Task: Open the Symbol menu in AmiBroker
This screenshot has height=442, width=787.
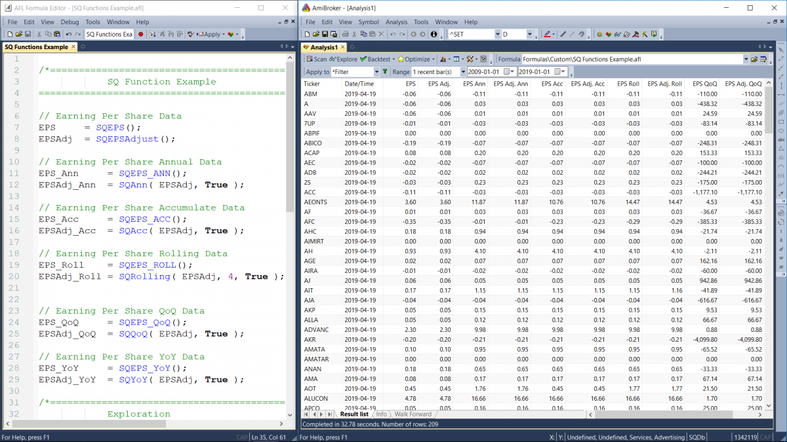Action: (368, 22)
